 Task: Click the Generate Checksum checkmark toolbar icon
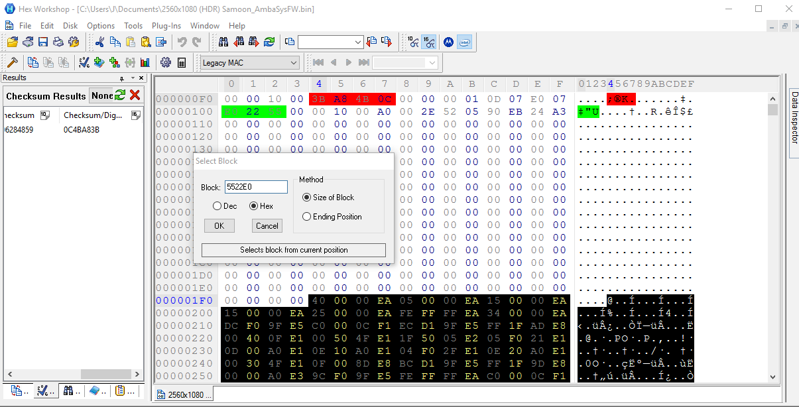84,62
